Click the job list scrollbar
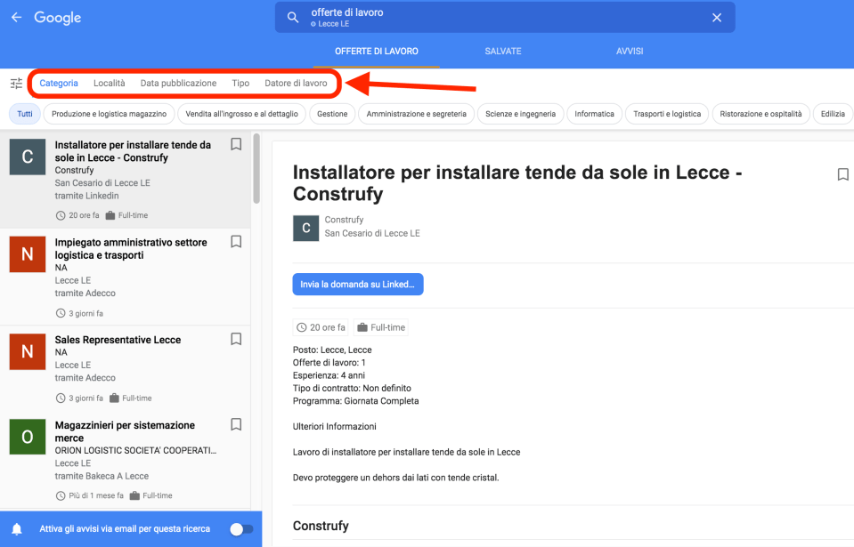Viewport: 854px width, 547px height. click(x=256, y=169)
